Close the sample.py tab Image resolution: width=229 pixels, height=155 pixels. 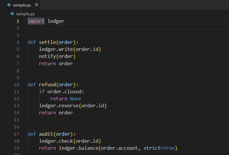36,5
